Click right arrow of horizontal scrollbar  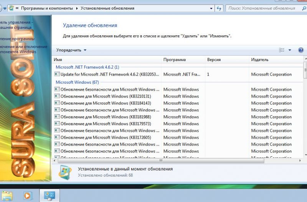[x=300, y=161]
